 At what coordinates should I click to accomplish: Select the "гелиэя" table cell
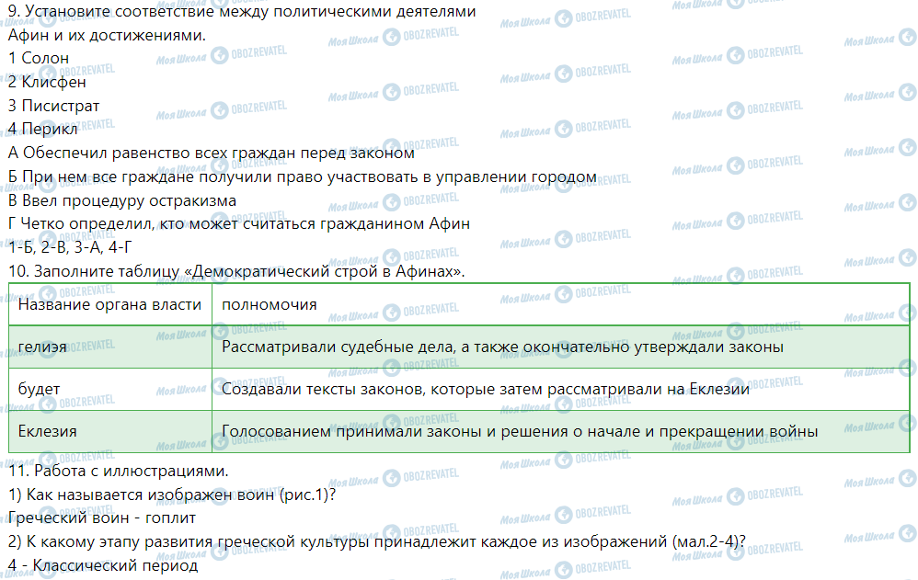coord(42,347)
